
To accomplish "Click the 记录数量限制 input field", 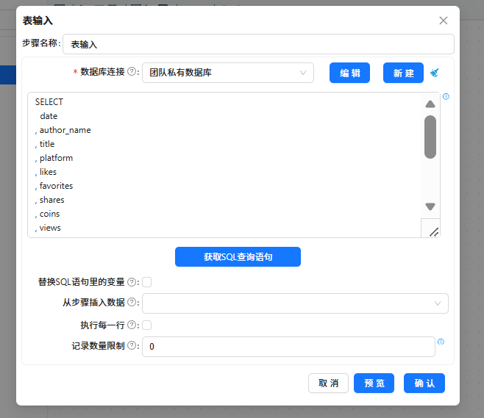I will (x=288, y=347).
